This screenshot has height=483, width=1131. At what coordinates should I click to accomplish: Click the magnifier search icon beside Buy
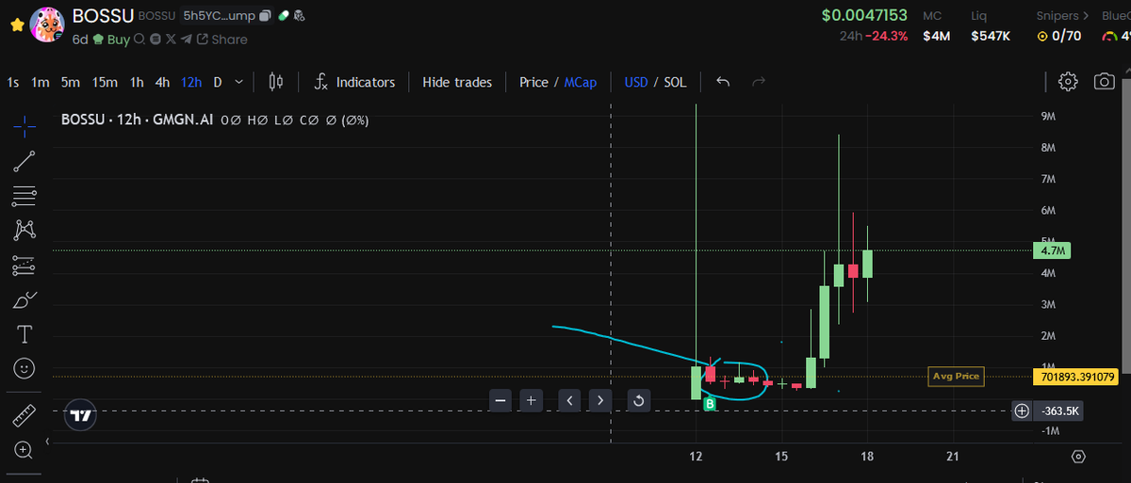(x=139, y=40)
